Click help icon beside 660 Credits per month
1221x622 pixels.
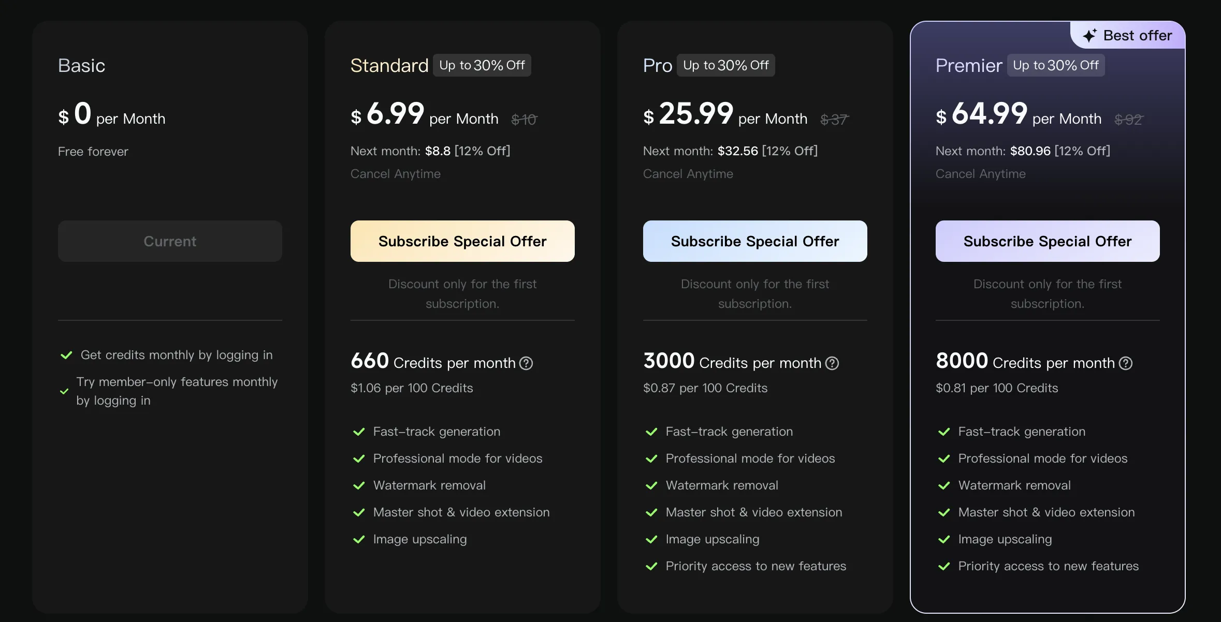[x=526, y=363]
